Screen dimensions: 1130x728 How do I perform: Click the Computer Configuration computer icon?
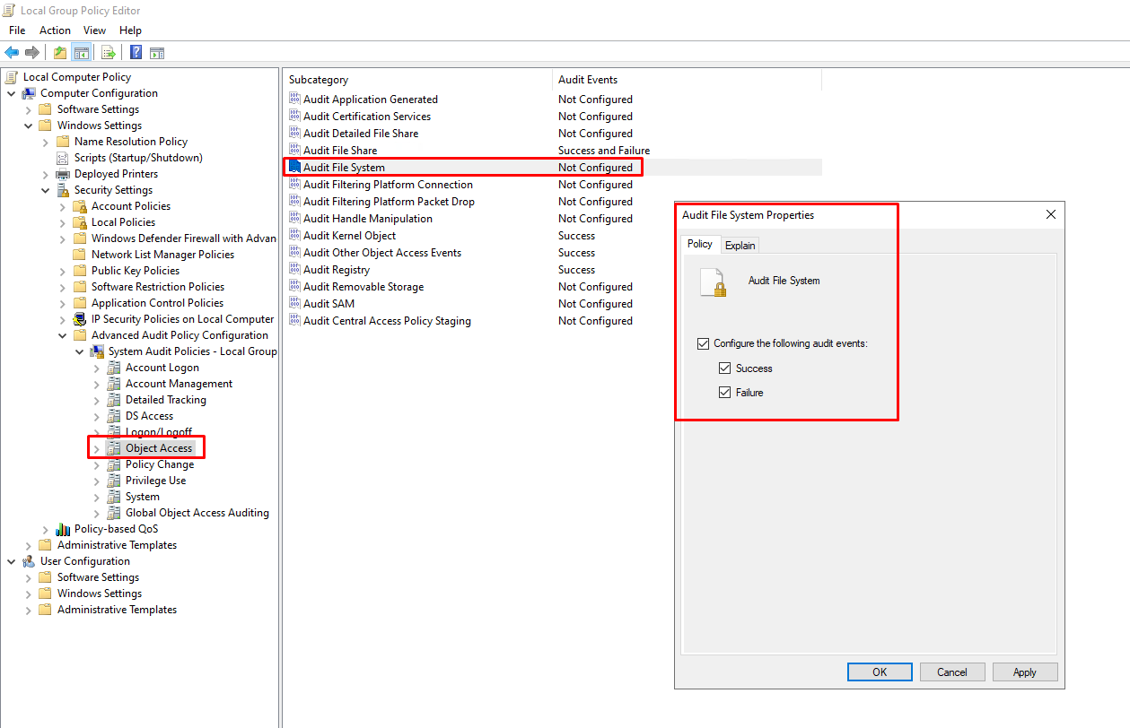(29, 93)
